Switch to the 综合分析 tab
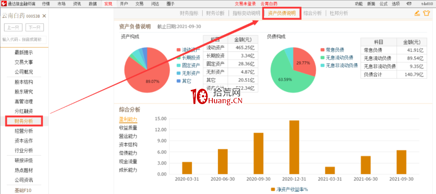436x194 pixels. pos(312,13)
